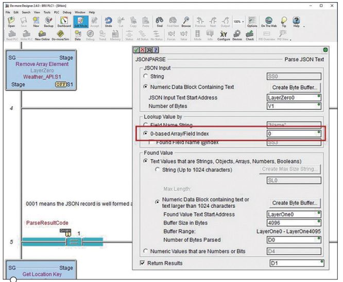The image size is (343, 282).
Task: Select String (Up to 1024 characters) radio
Action: pos(157,170)
